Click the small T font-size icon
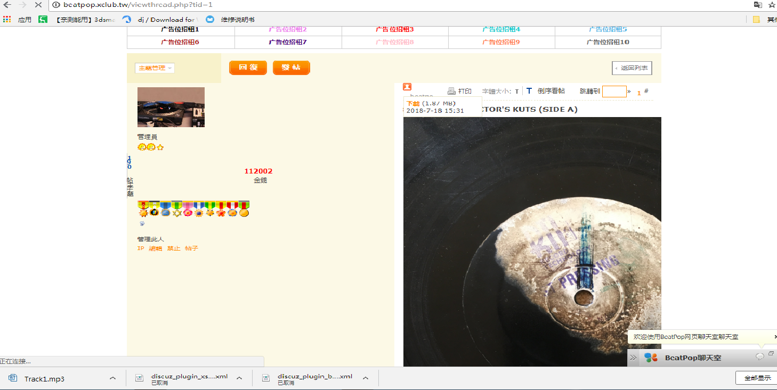The image size is (777, 390). point(517,92)
